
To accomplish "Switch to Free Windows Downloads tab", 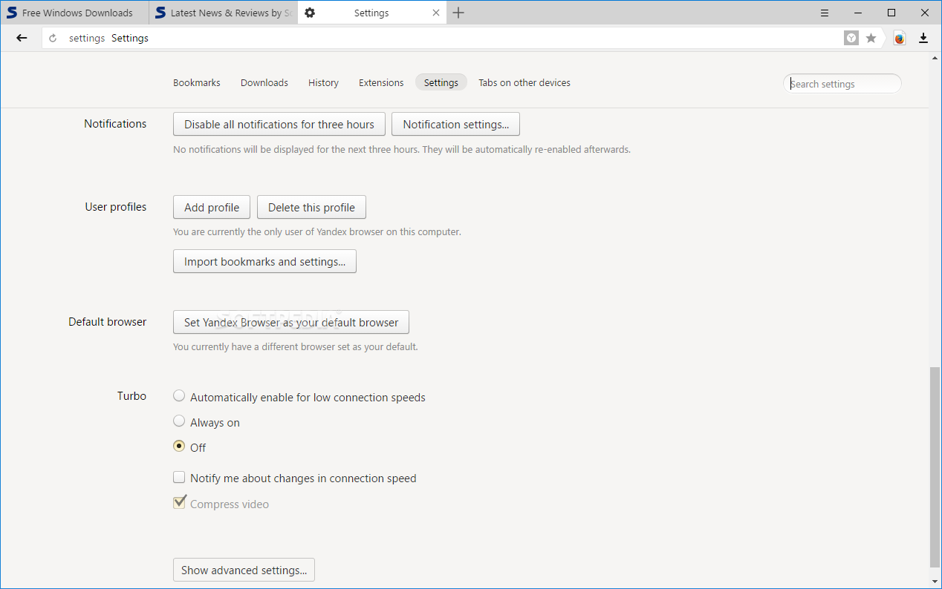I will click(74, 13).
